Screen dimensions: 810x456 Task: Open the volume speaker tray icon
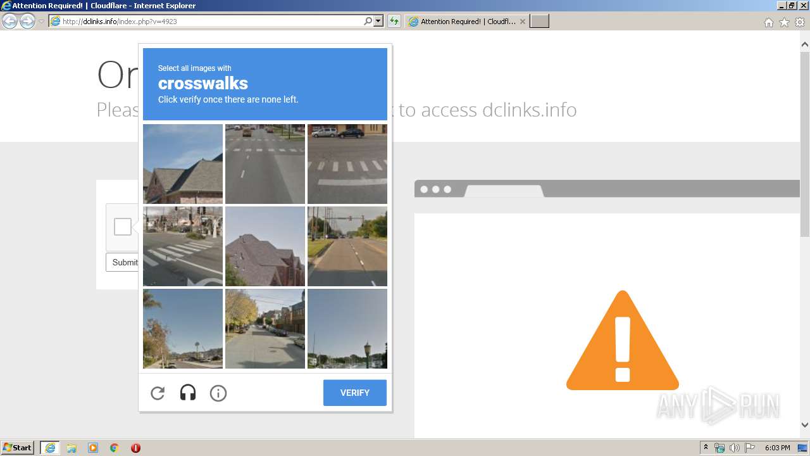click(x=735, y=448)
